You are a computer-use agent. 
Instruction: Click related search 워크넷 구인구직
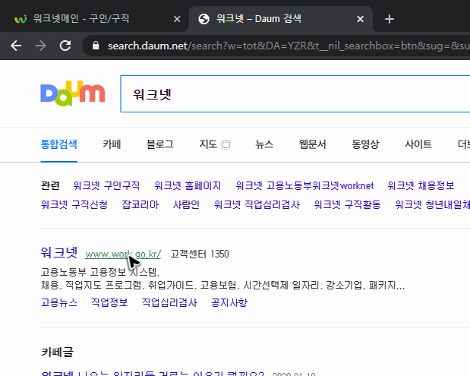point(106,185)
